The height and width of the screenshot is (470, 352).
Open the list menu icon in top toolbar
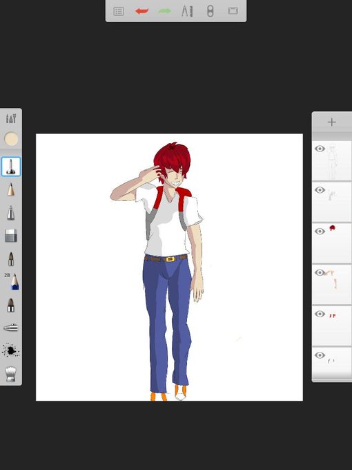119,11
